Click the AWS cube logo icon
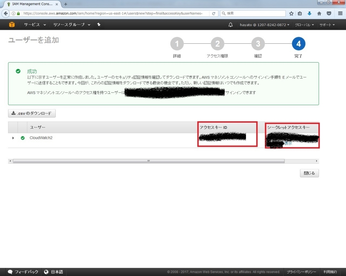The height and width of the screenshot is (276, 346). coord(12,25)
